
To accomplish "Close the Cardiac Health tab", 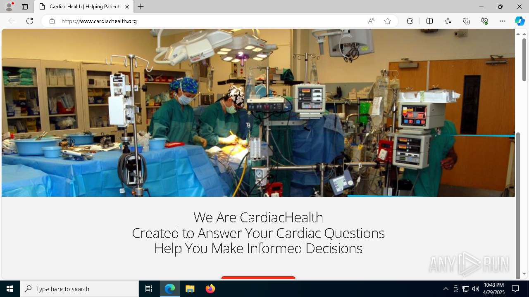I will [x=127, y=7].
